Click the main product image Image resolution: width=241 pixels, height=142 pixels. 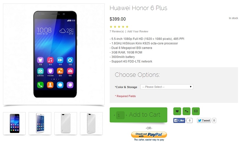coord(54,54)
